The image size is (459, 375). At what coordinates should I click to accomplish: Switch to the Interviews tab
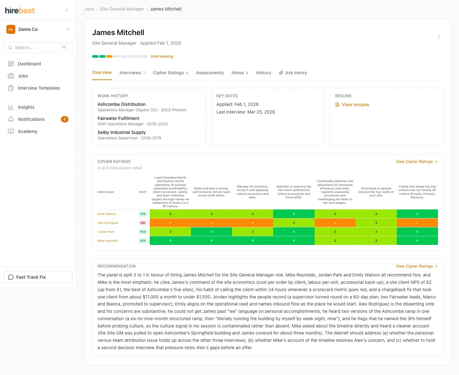coord(132,73)
